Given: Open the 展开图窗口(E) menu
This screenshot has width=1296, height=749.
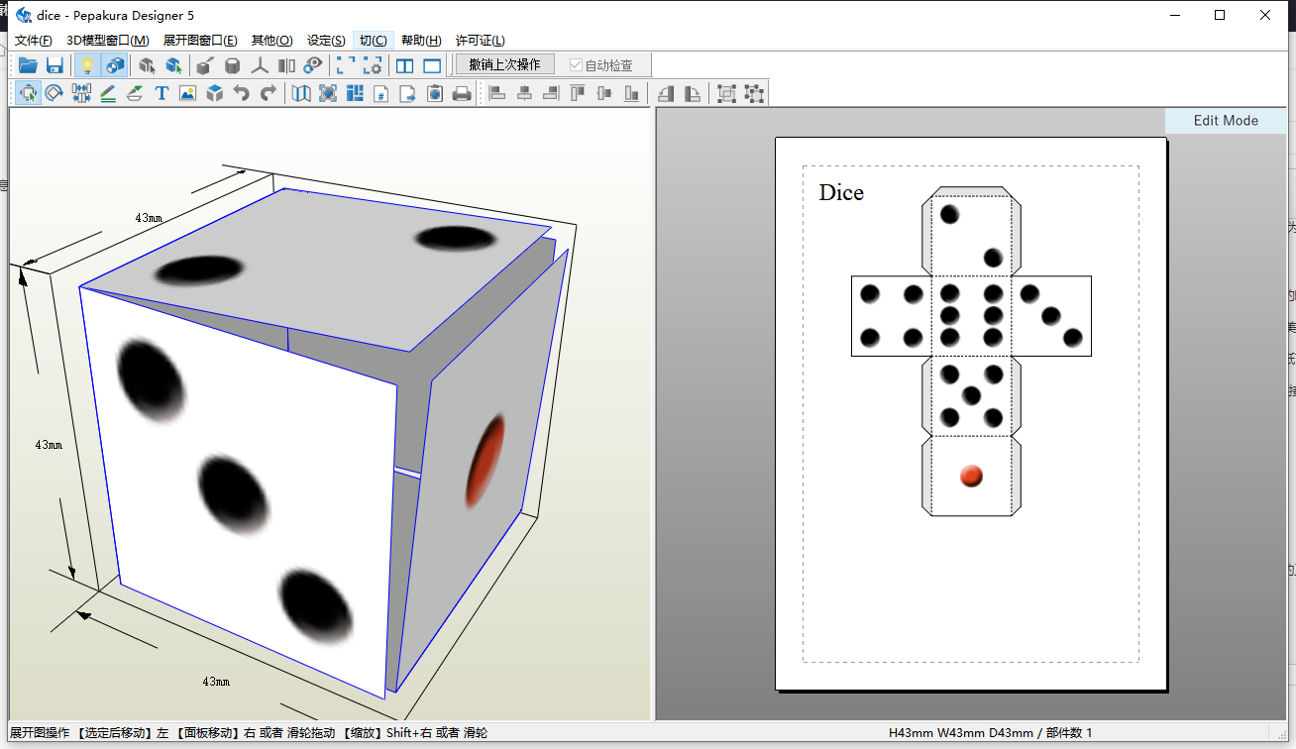Looking at the screenshot, I should pyautogui.click(x=200, y=41).
